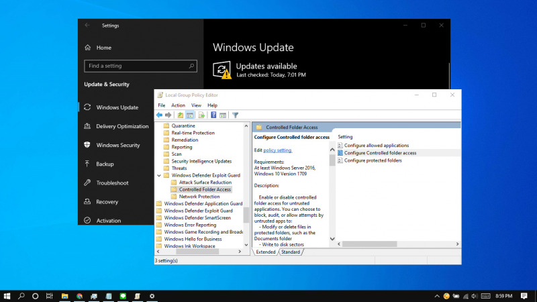Click the Windows Start button
The height and width of the screenshot is (302, 537).
pos(7,295)
